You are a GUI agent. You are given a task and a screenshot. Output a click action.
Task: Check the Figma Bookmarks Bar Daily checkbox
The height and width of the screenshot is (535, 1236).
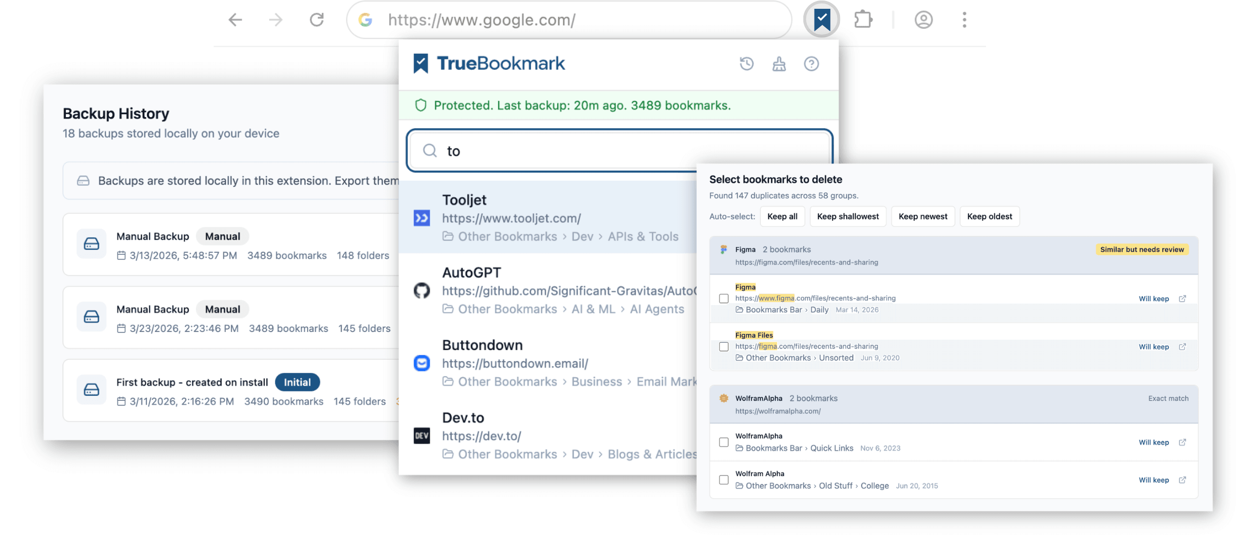pyautogui.click(x=724, y=298)
